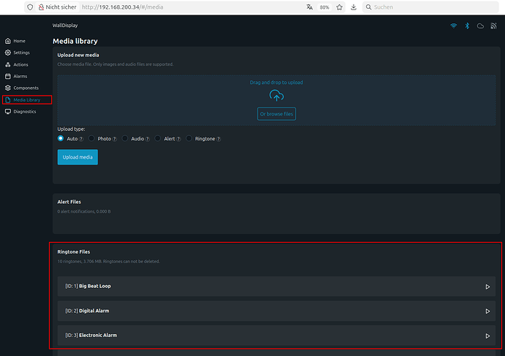Screen dimensions: 505x356
Task: Click the Upload media button
Action: (x=78, y=157)
